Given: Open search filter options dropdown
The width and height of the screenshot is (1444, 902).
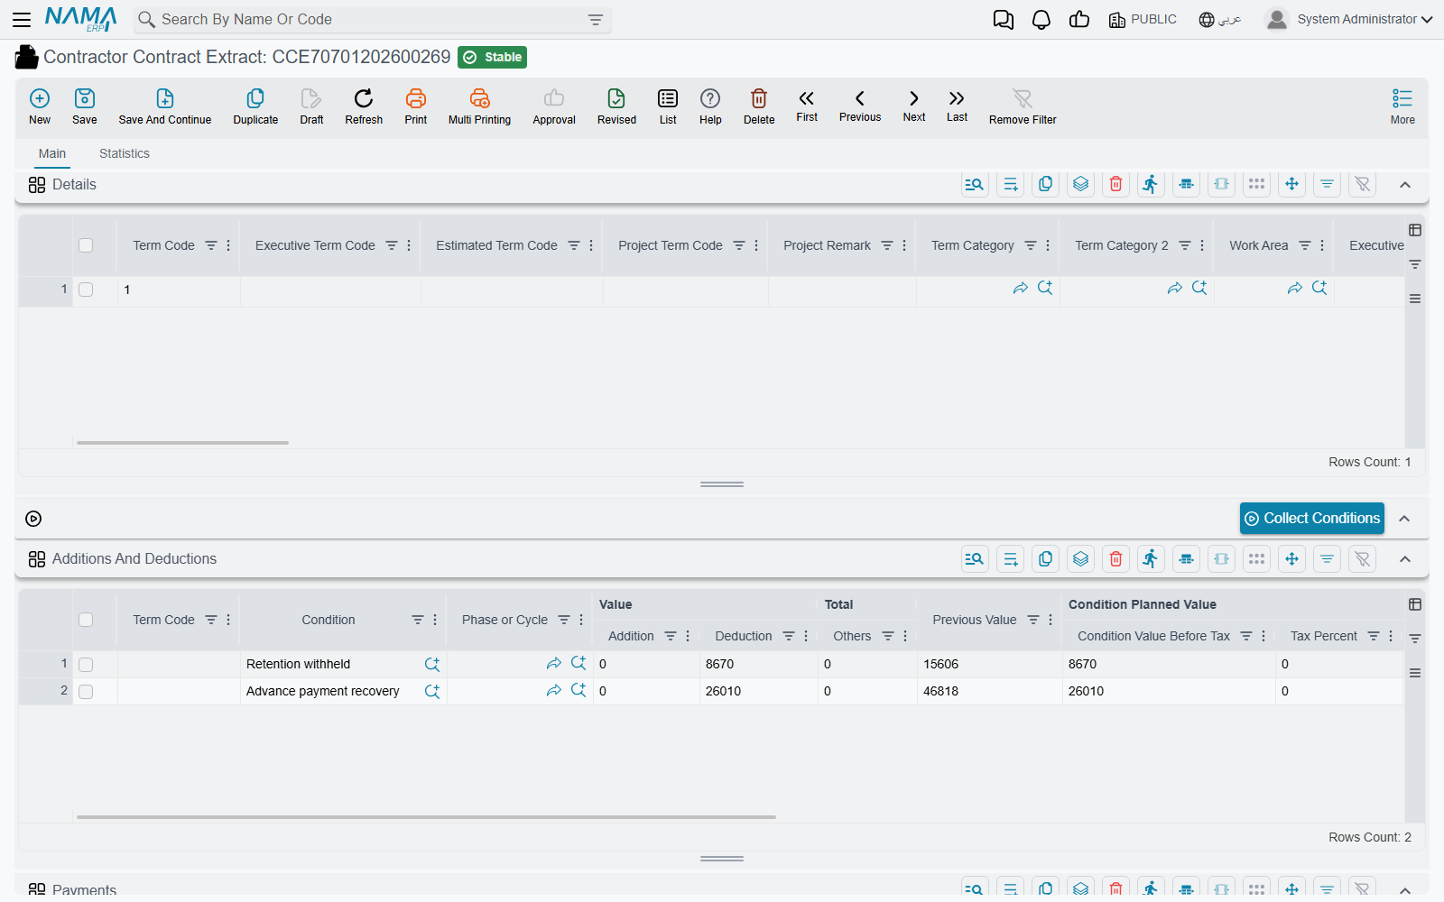Looking at the screenshot, I should (596, 20).
